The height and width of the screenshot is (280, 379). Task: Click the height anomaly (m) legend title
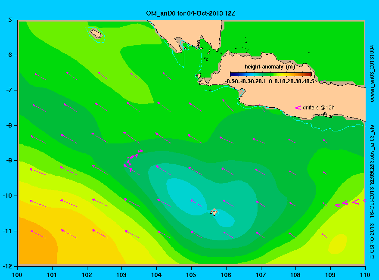tap(270, 66)
